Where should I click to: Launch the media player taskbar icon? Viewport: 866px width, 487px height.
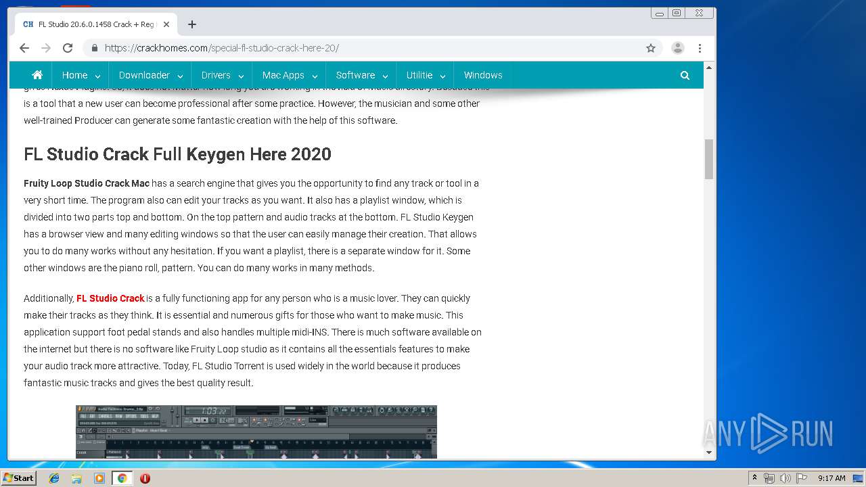tap(99, 478)
